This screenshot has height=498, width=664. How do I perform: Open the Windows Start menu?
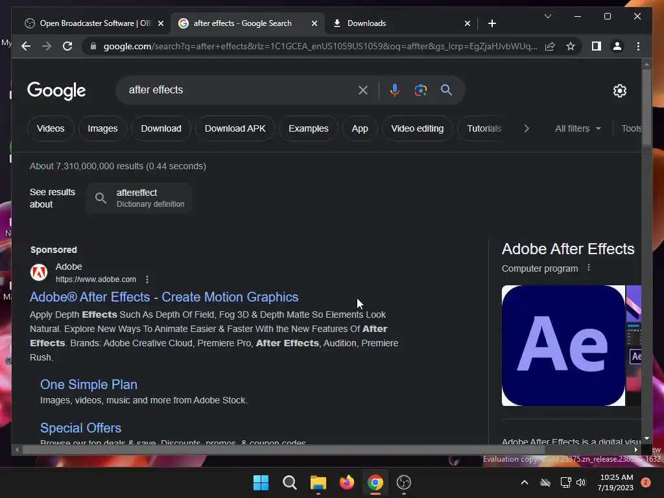click(x=261, y=482)
